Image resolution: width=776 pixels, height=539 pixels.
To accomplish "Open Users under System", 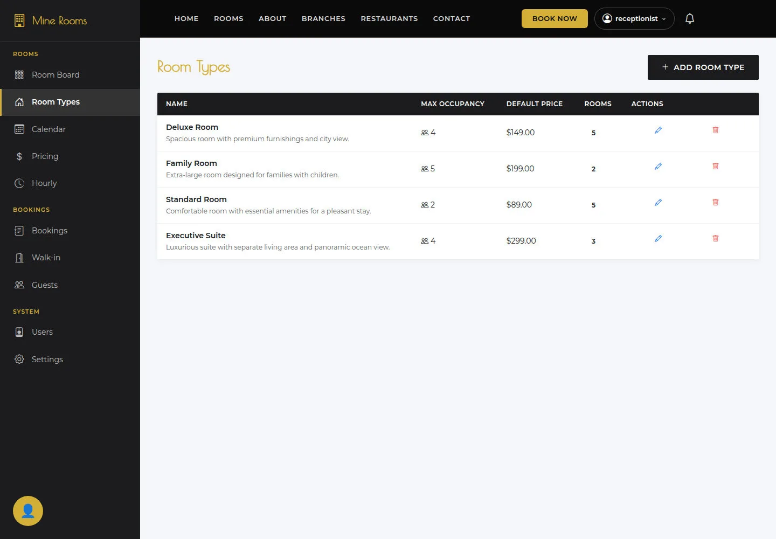I will point(70,332).
